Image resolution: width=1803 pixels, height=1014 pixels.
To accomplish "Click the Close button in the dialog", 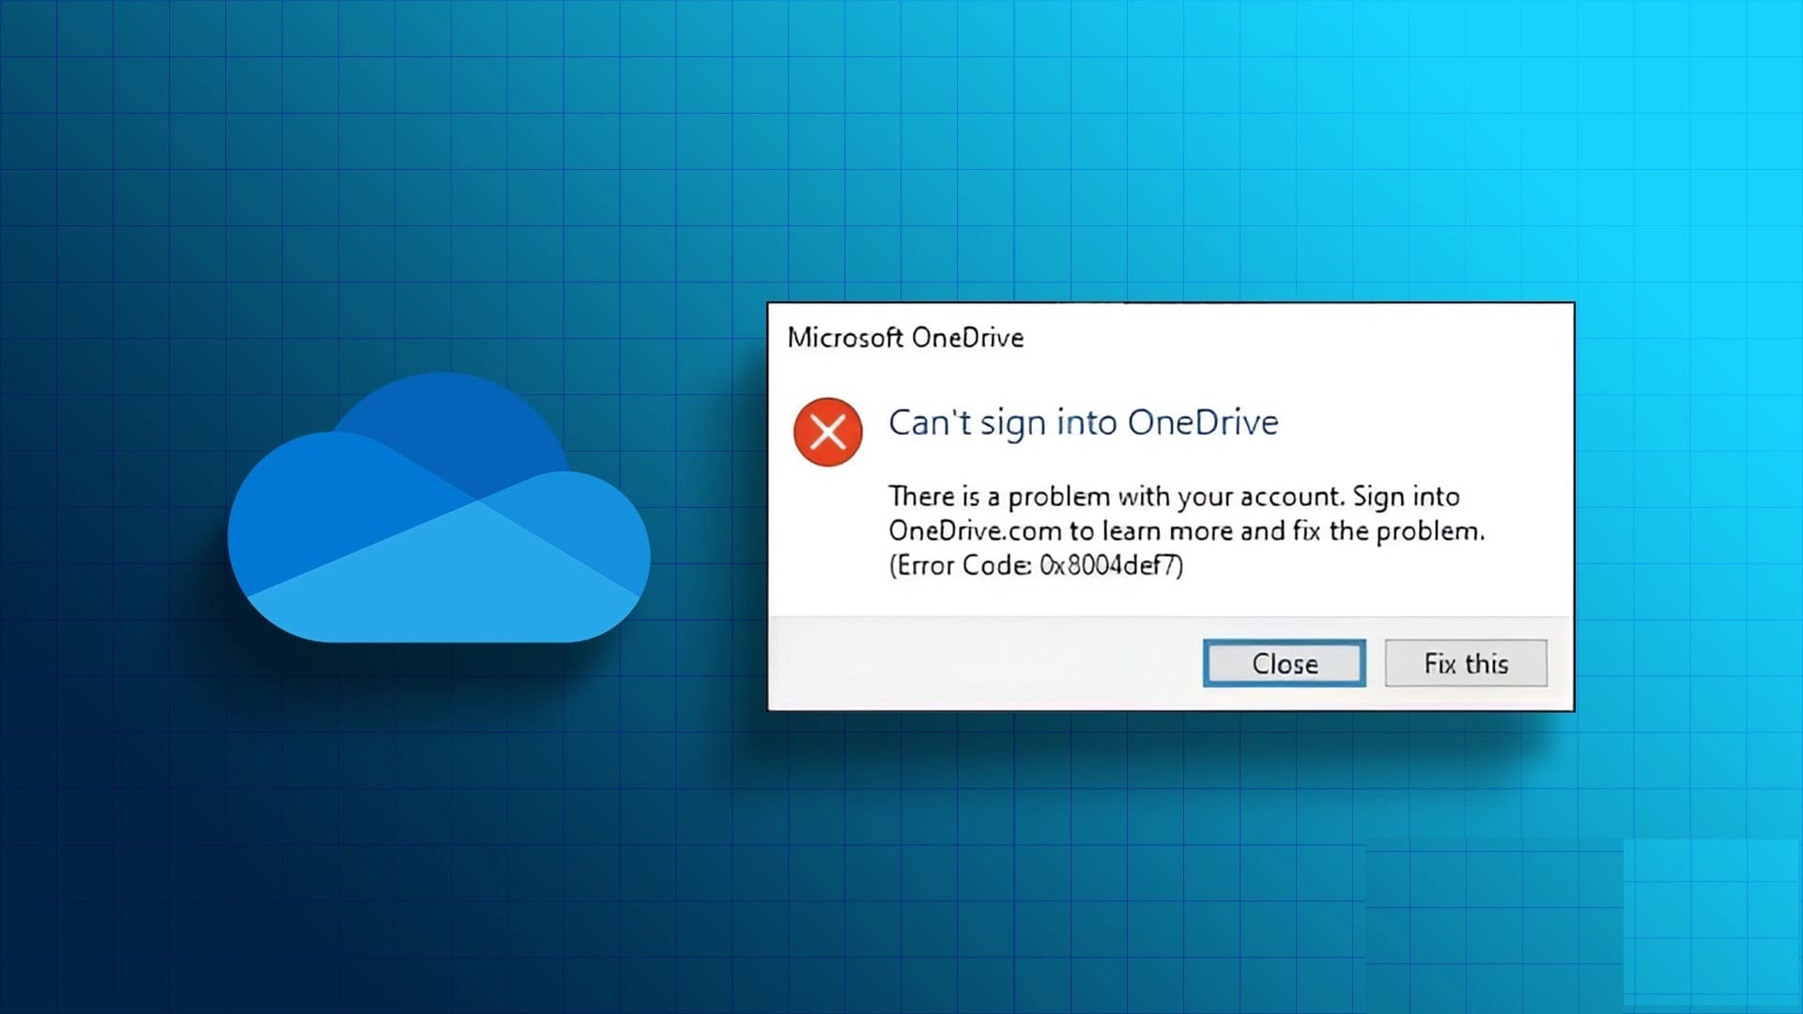I will (1284, 663).
